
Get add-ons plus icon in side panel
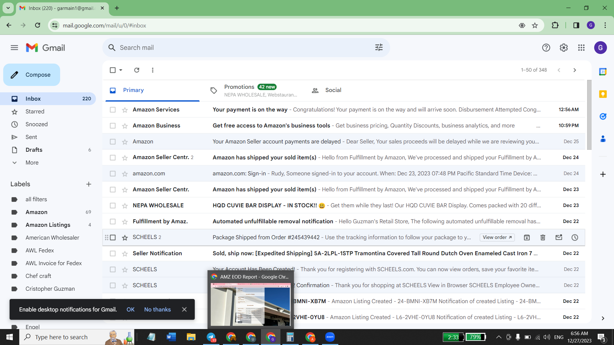pyautogui.click(x=603, y=174)
